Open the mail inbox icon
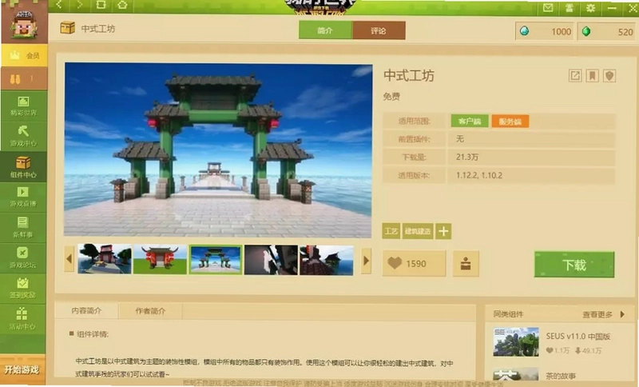This screenshot has height=387, width=639. [x=548, y=8]
